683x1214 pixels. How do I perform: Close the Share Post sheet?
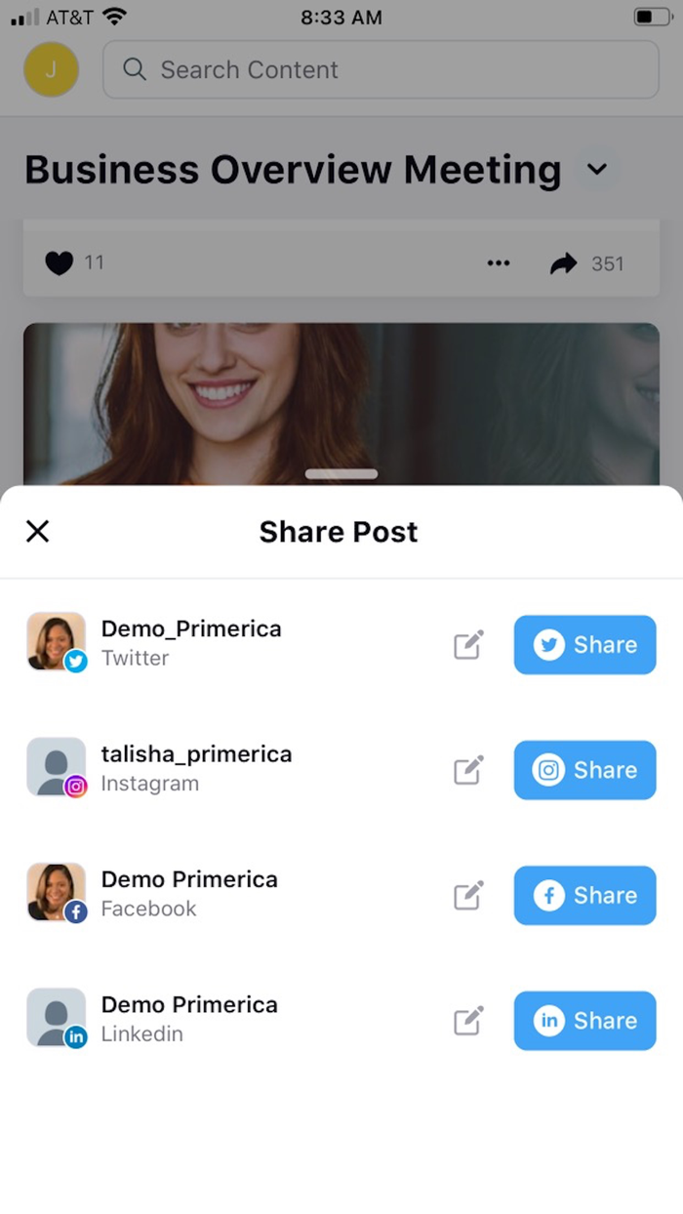point(37,531)
